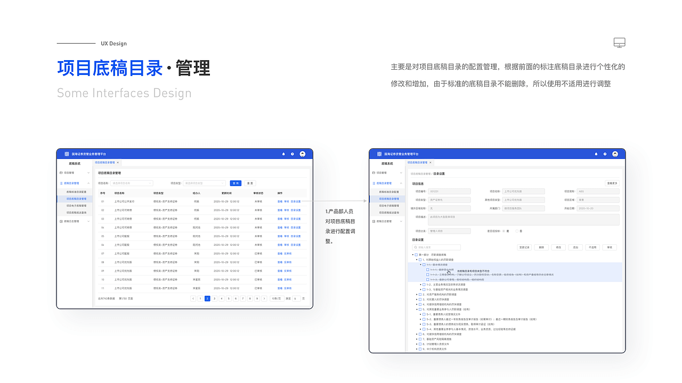Click the 目录设置 search input field

click(436, 247)
